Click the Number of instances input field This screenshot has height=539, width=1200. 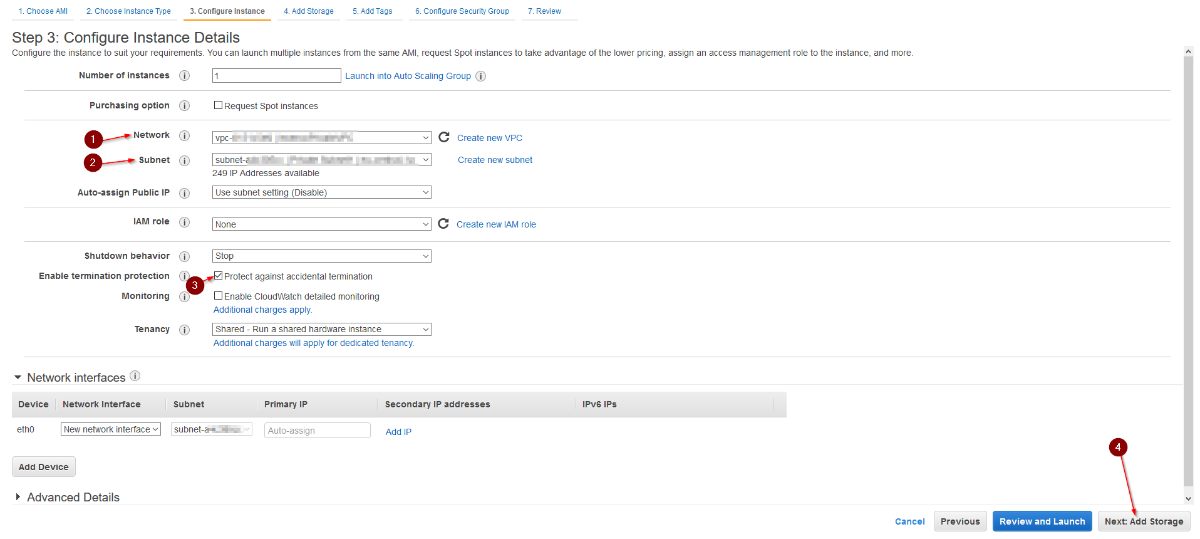click(276, 76)
